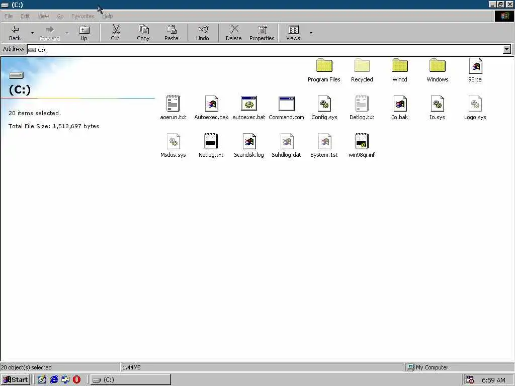Open the File menu
515x386 pixels.
click(9, 16)
